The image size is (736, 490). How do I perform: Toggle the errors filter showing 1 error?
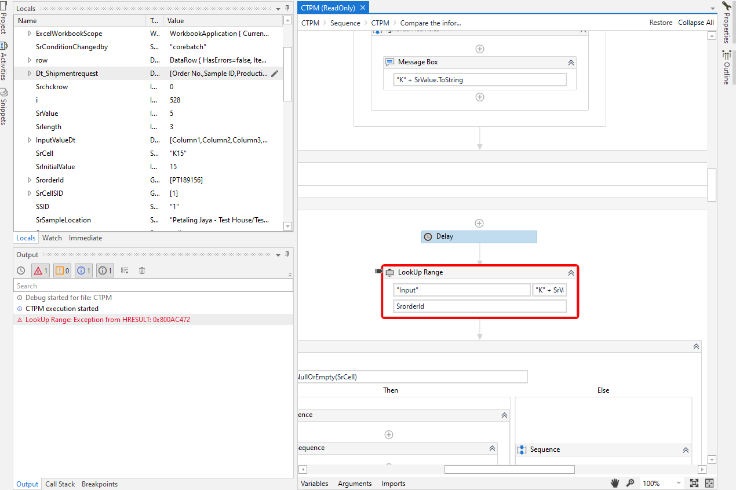click(x=41, y=270)
